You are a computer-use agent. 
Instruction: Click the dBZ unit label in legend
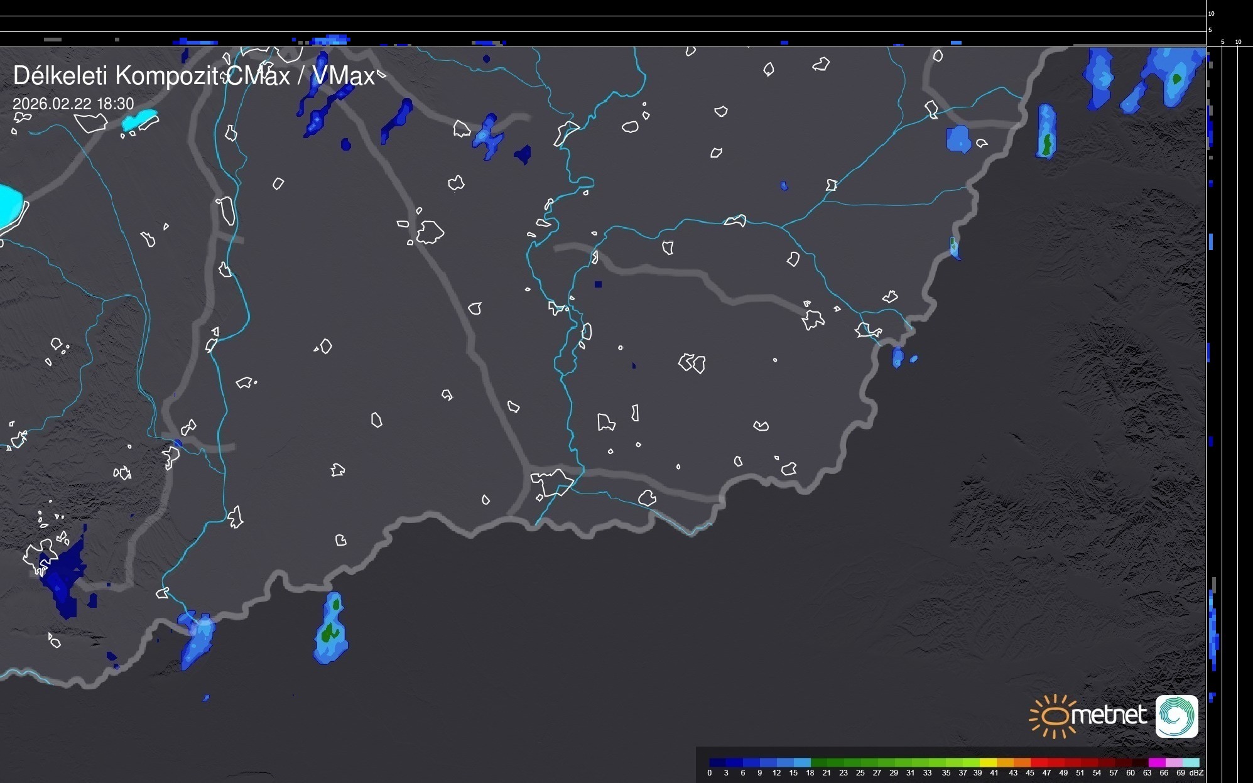[x=1196, y=773]
